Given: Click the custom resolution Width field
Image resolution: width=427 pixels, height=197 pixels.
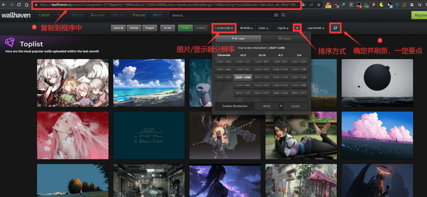Looking at the screenshot, I should pyautogui.click(x=266, y=106).
